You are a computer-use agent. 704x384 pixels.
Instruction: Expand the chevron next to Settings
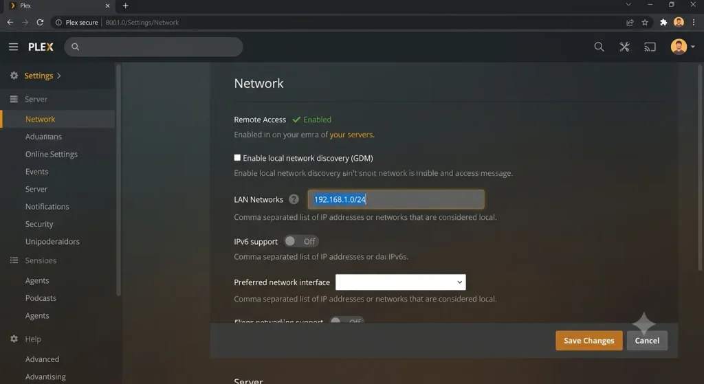pos(59,76)
